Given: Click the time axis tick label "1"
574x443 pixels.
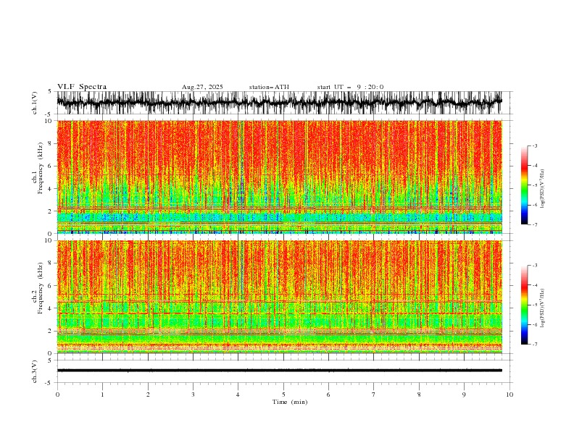Looking at the screenshot, I should (x=102, y=395).
